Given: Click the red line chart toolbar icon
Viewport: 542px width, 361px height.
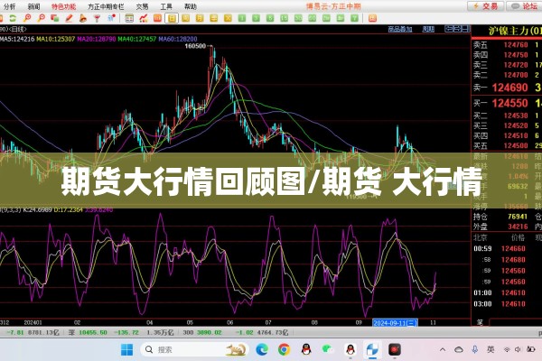Looking at the screenshot, I should click(144, 18).
